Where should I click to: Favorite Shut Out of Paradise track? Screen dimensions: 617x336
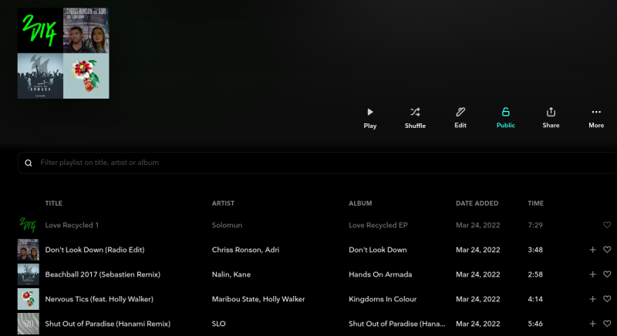[x=607, y=324]
